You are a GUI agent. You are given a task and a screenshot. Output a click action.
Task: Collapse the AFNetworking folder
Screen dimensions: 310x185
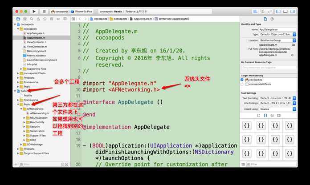21,109
